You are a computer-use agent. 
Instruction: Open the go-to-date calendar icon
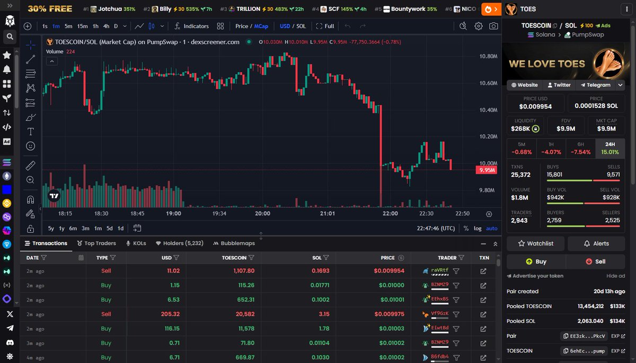[x=137, y=228]
